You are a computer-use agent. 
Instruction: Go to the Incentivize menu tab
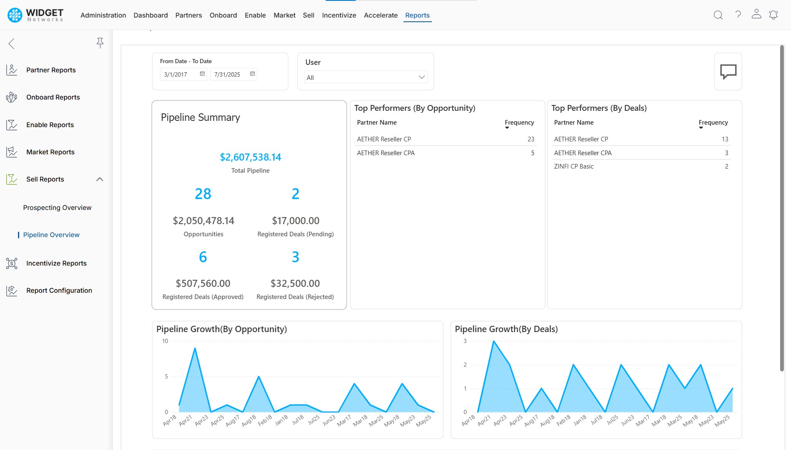[x=339, y=15]
